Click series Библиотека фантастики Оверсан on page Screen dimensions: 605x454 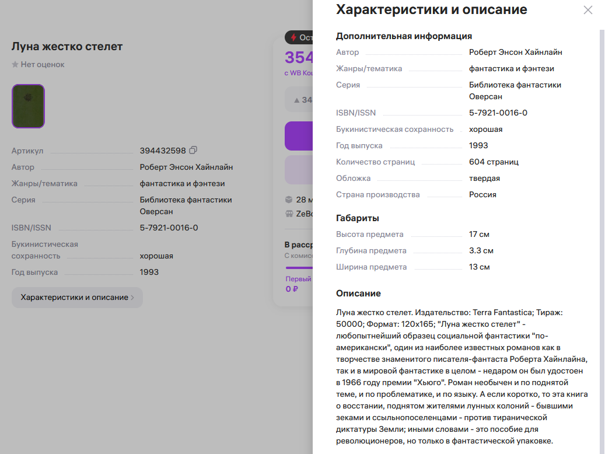point(186,206)
